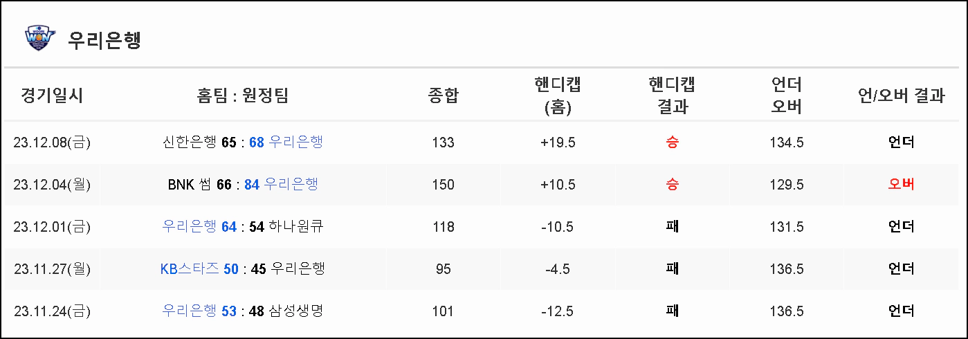Select the 경기일시 column header

pos(52,95)
